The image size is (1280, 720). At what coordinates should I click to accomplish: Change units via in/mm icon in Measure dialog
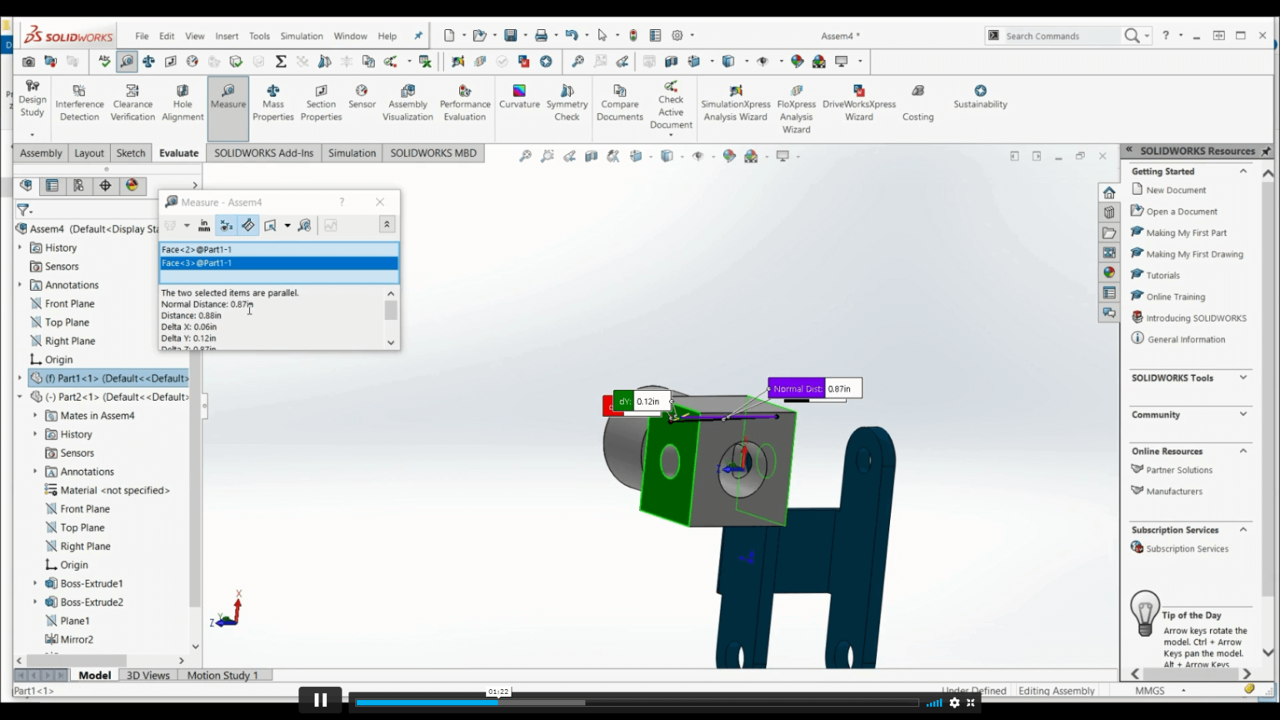[x=204, y=225]
